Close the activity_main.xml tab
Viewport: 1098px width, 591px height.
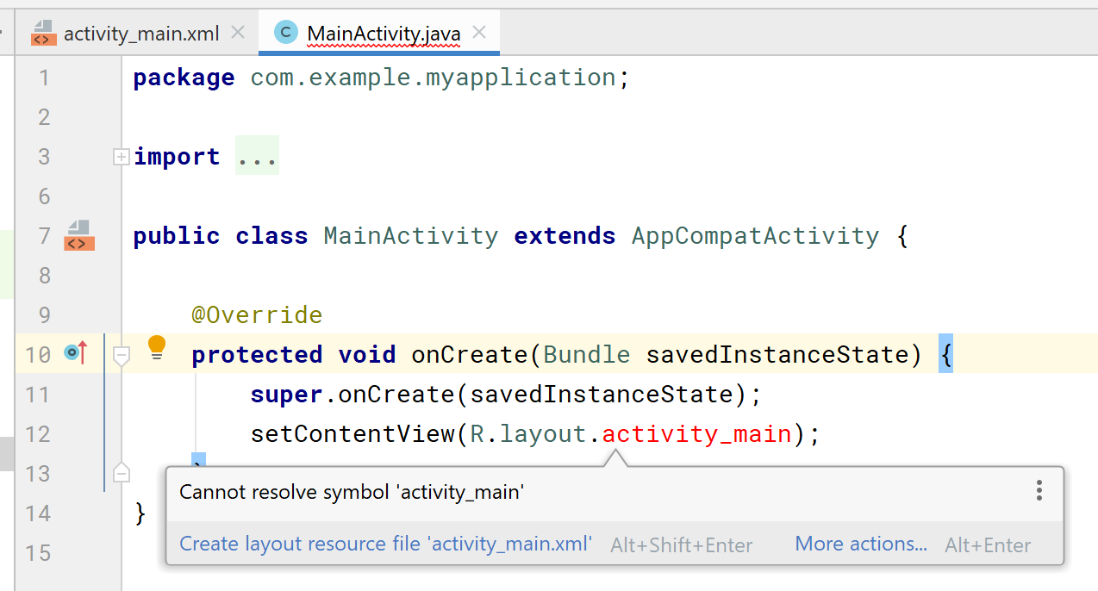pos(239,33)
